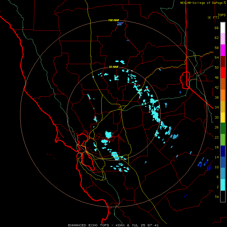The width and height of the screenshot is (227, 227).
Task: Click the light blue 14 kft swatch
Action: pos(223,174)
